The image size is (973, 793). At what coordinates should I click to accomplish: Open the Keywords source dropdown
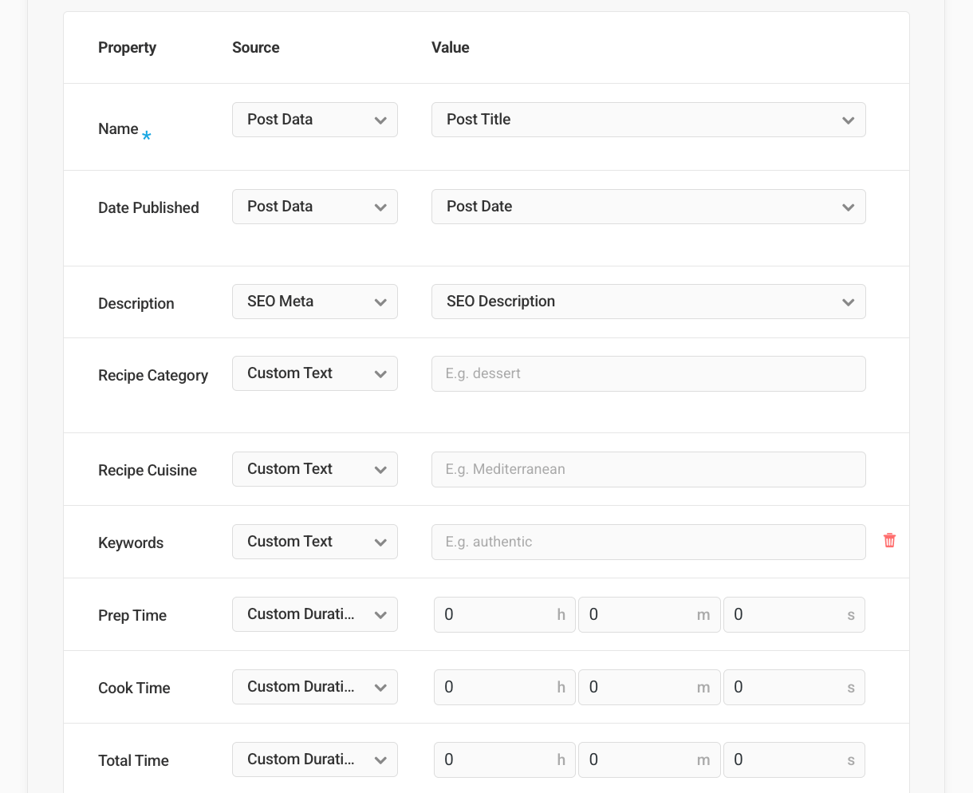[315, 541]
